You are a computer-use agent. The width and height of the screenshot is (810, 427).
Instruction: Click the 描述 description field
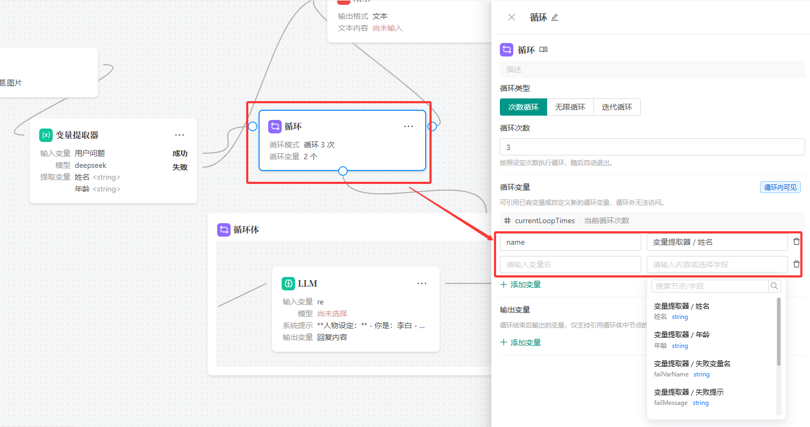(653, 69)
